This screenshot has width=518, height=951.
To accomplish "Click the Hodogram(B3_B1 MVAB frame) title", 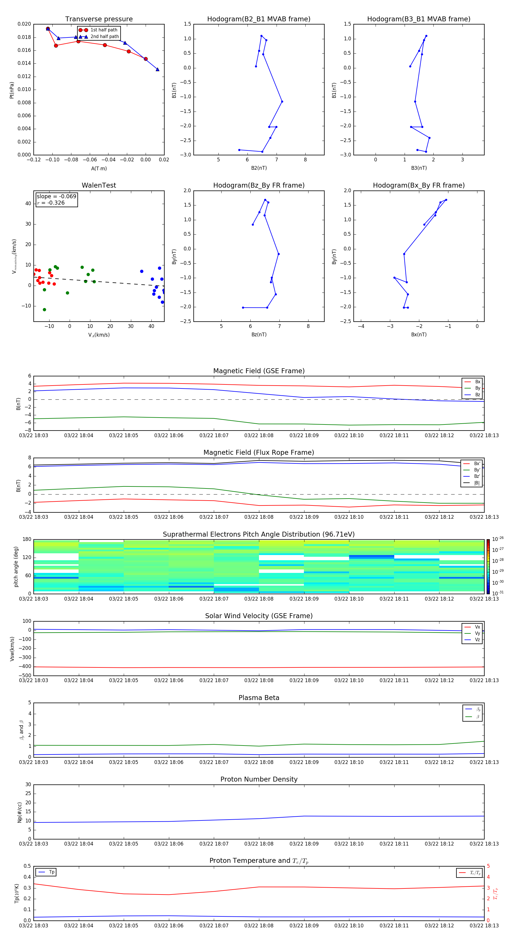I will pos(418,19).
